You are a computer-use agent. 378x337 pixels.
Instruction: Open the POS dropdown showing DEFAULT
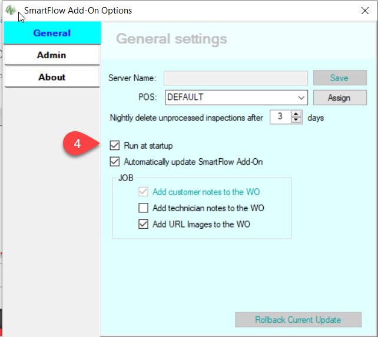(x=236, y=98)
